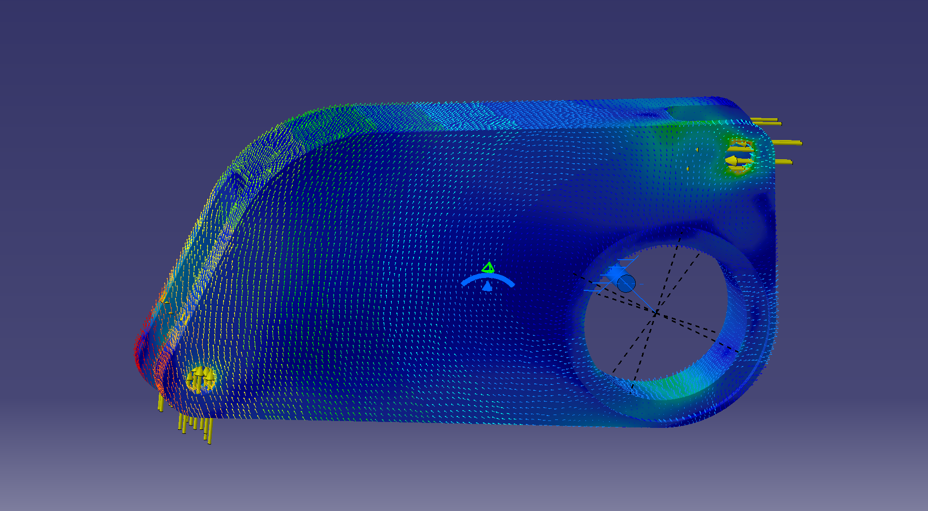Pick the dark blue virtual part handle circle

626,283
